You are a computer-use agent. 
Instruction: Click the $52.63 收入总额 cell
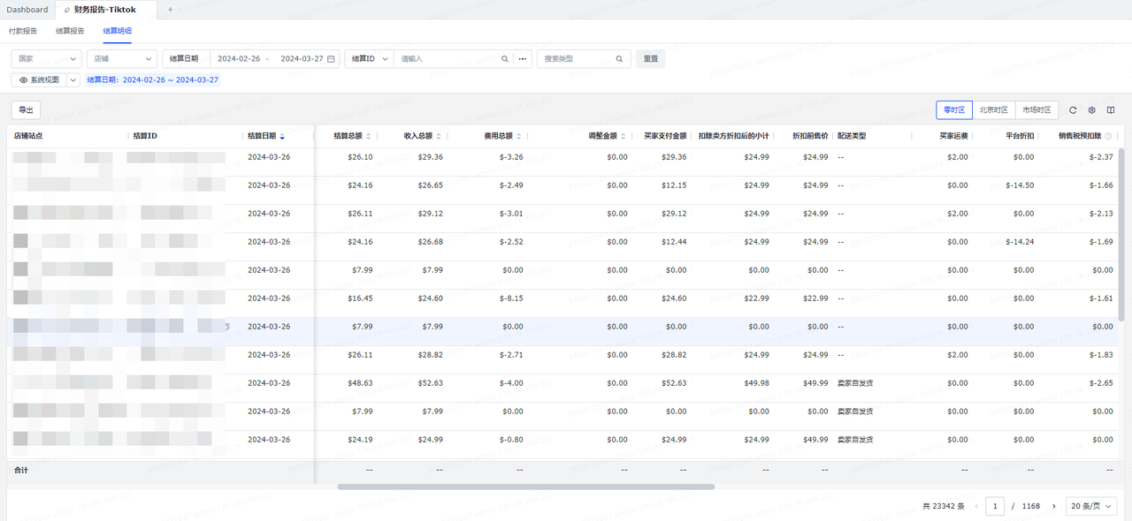431,383
